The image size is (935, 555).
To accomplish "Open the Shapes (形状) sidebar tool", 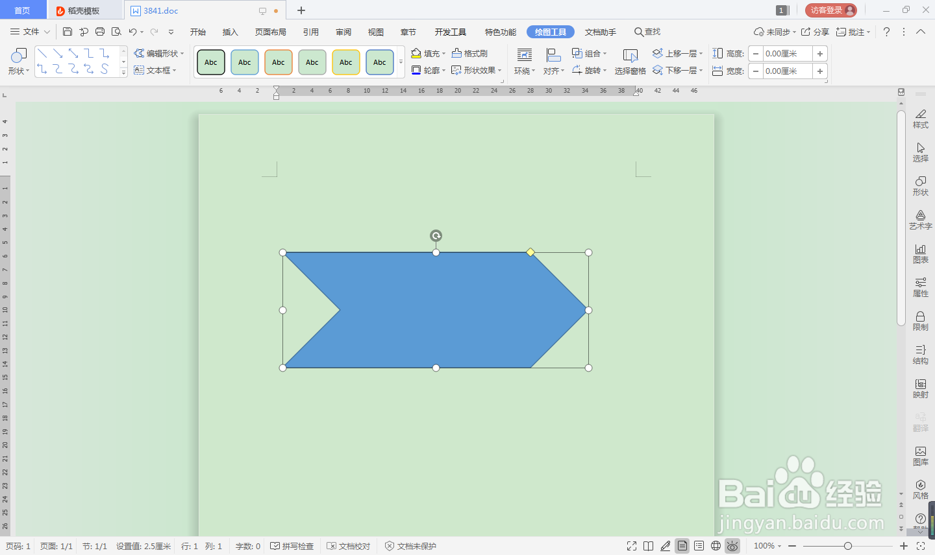I will pos(921,186).
